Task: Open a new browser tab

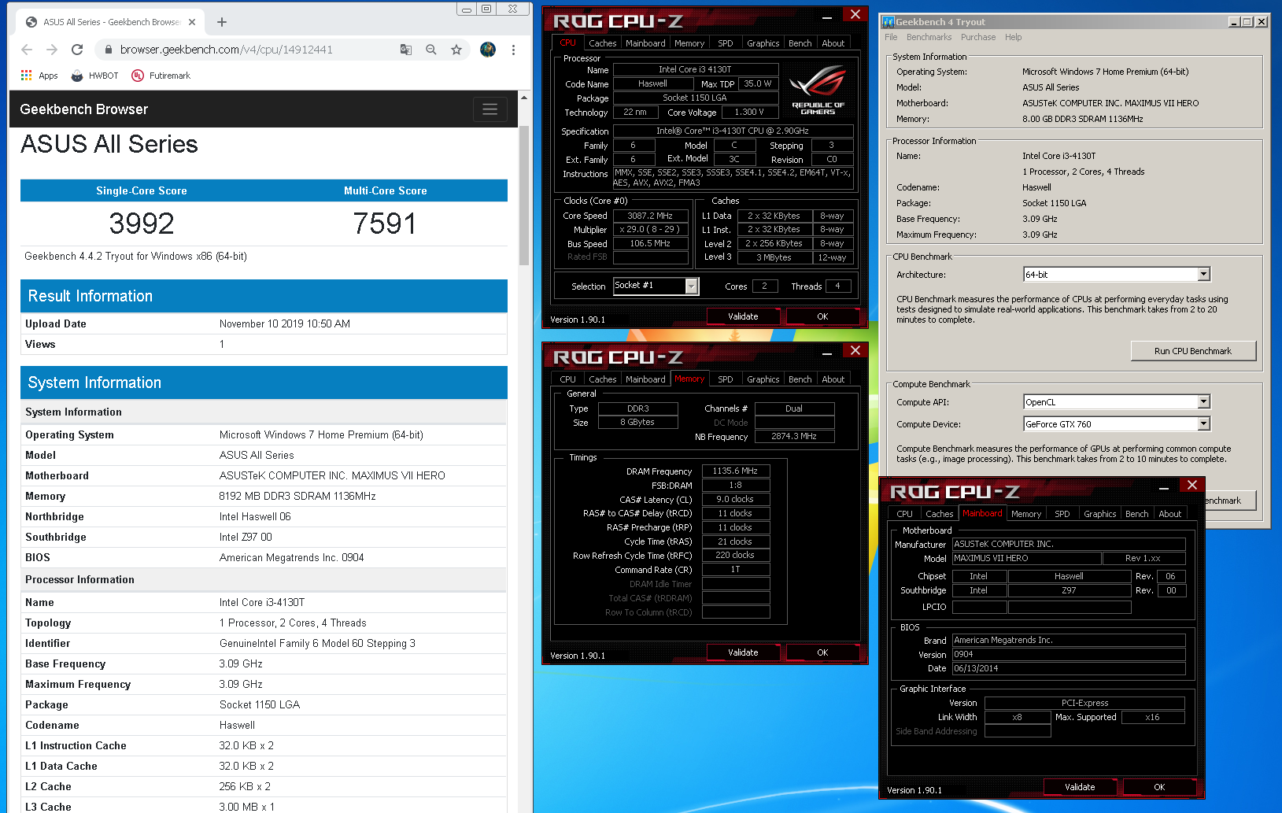Action: coord(222,22)
